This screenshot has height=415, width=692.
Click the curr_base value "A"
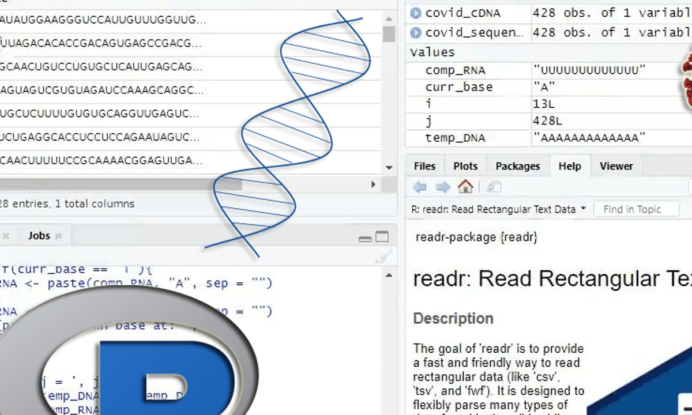pos(544,87)
